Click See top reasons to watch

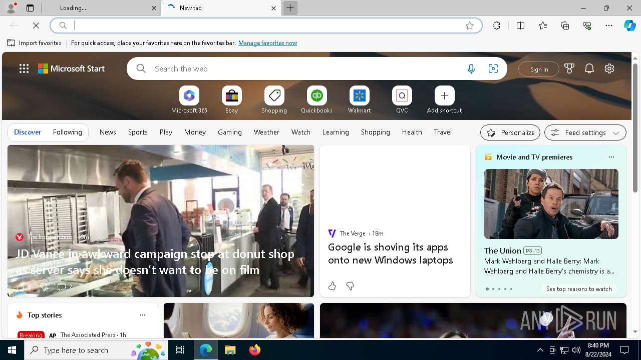pos(579,289)
